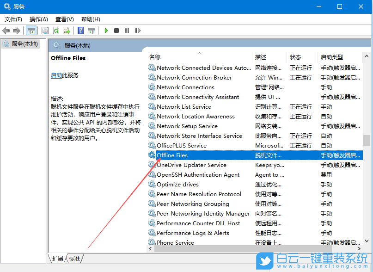Image resolution: width=373 pixels, height=272 pixels.
Task: Click the refresh icon on the toolbar
Action: (56, 31)
